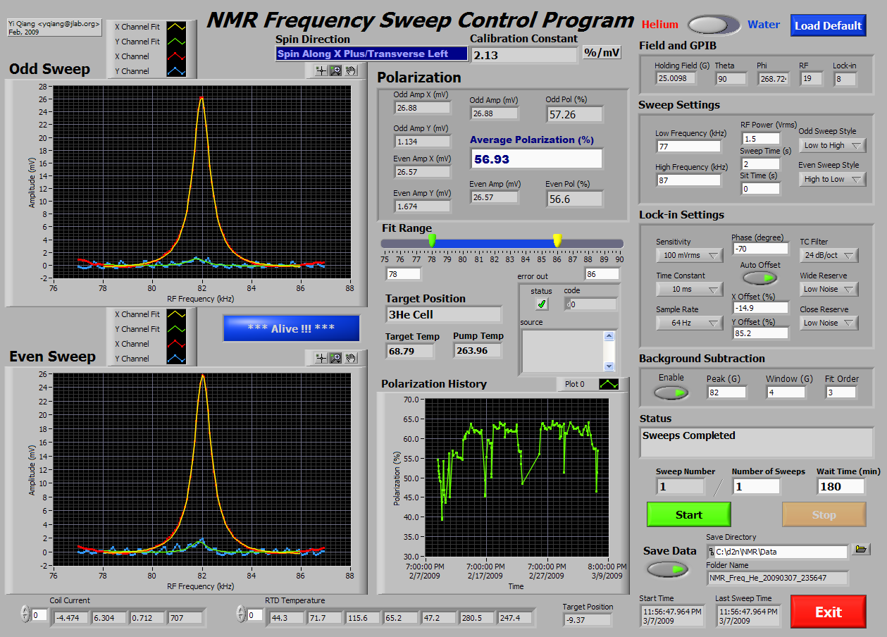Click the green Start button
Image resolution: width=887 pixels, height=637 pixels.
(689, 514)
